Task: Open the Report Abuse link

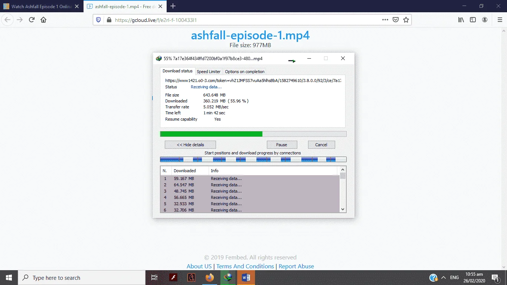Action: 296,266
